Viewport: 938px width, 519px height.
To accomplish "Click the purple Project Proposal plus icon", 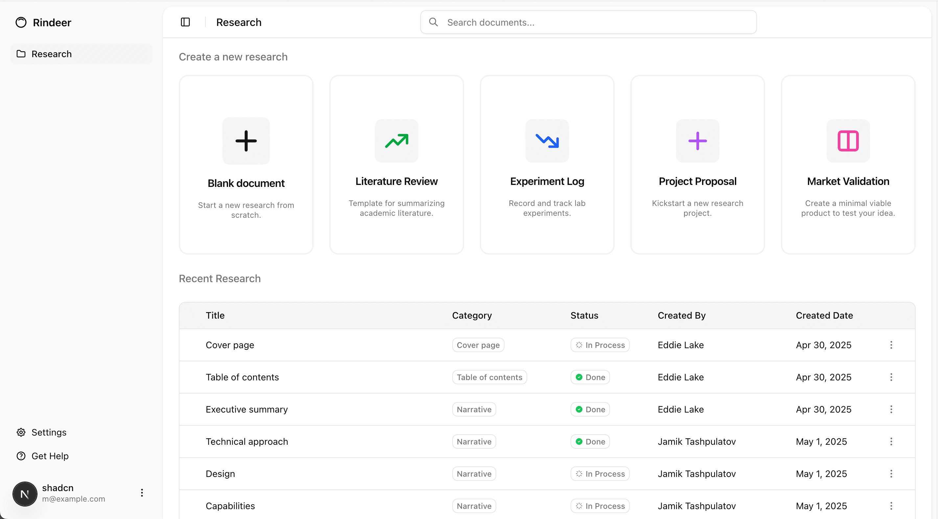I will [x=697, y=141].
